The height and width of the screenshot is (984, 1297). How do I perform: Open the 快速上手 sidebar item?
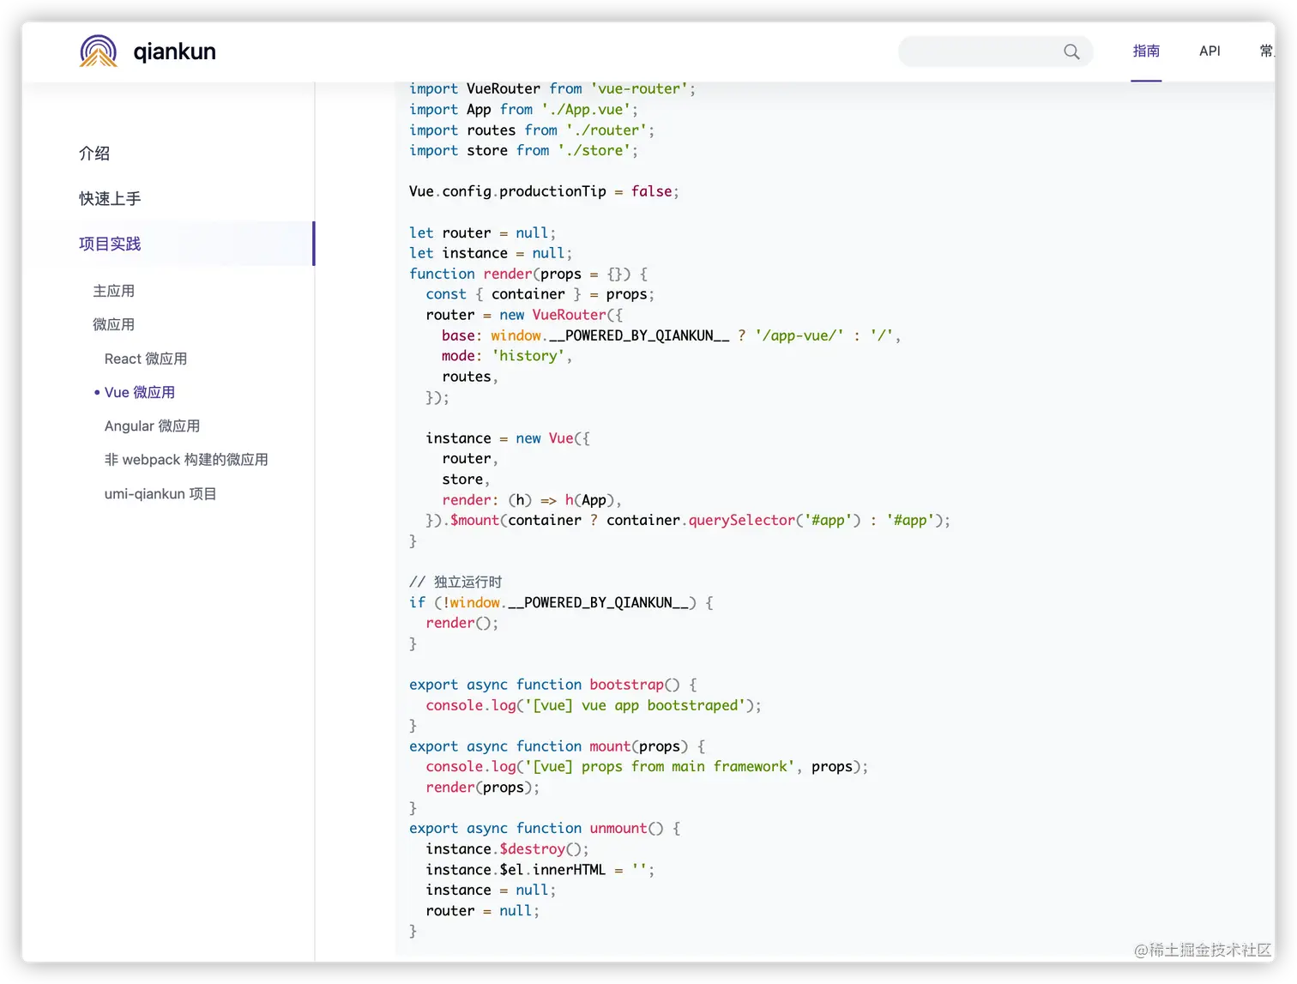click(110, 199)
